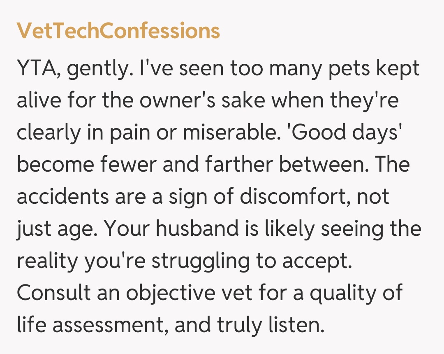Click the word "reality" in the comment
Screen dimensions: 444x354
(47, 261)
